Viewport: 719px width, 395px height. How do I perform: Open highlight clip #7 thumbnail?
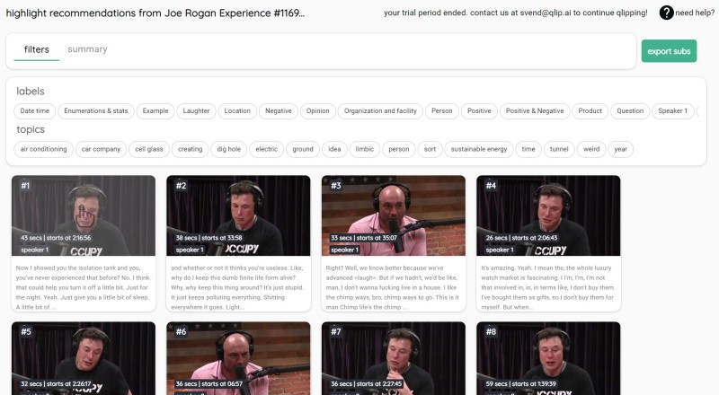(394, 358)
